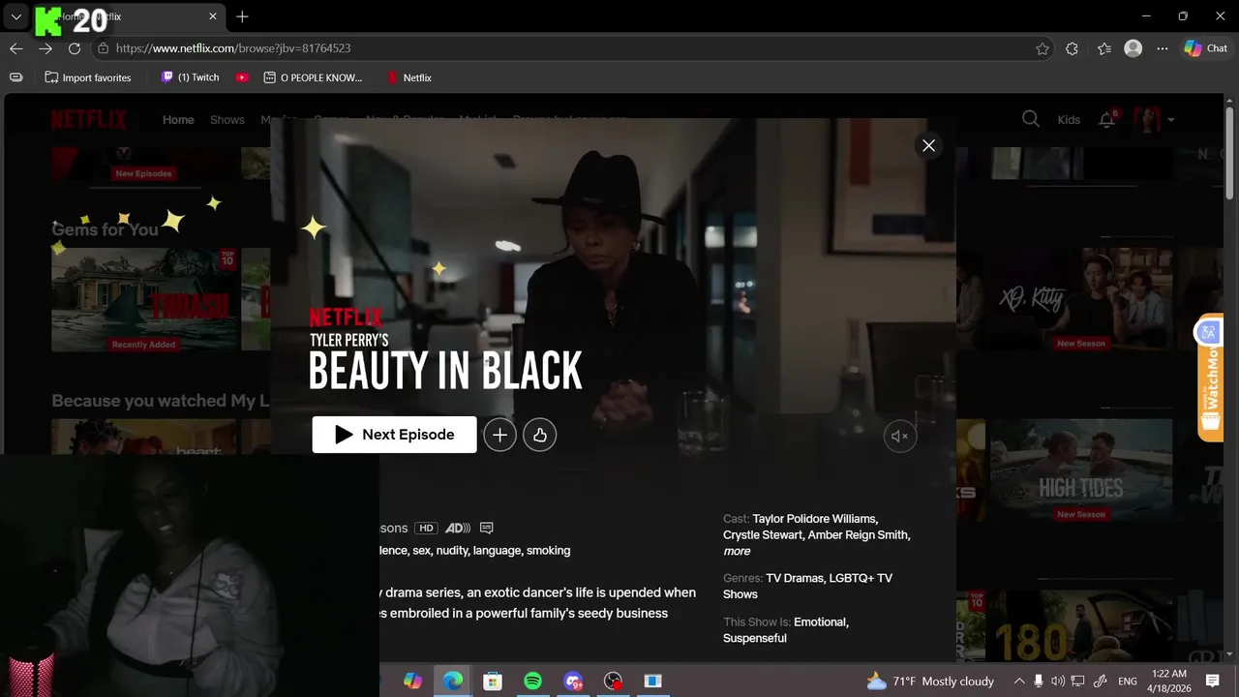The image size is (1239, 697).
Task: Open the subtitles icon next to AD
Action: click(487, 528)
